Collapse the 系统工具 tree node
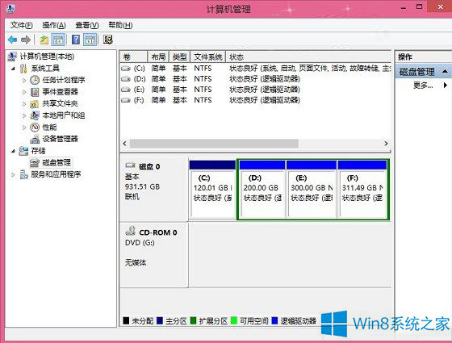The width and height of the screenshot is (452, 343). (13, 69)
